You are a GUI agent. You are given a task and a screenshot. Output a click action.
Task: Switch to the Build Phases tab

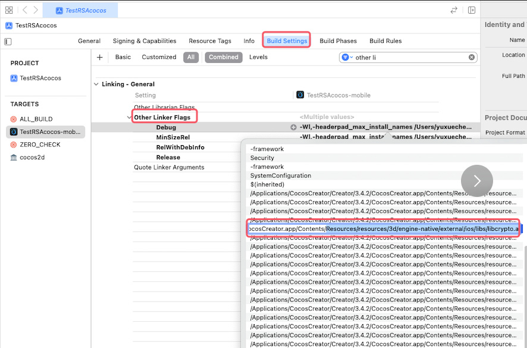[x=338, y=41]
